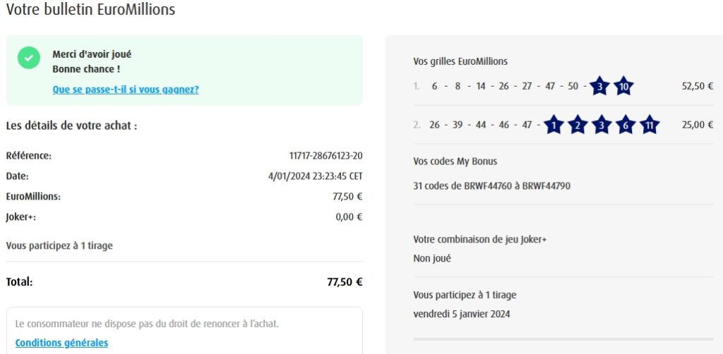
Task: Click the My Bonus codes range text
Action: (x=491, y=186)
